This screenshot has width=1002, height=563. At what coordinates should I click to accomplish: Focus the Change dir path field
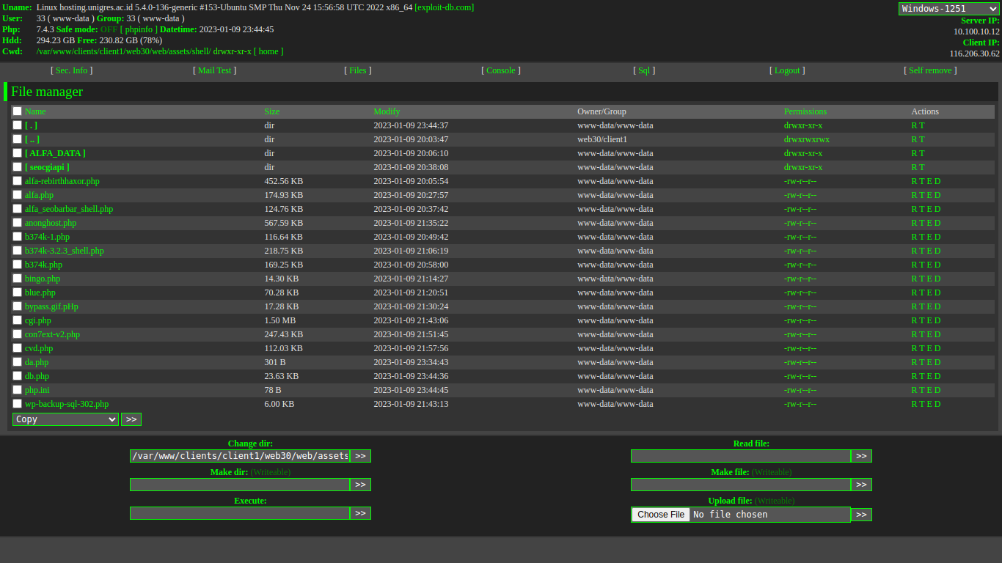click(x=240, y=456)
